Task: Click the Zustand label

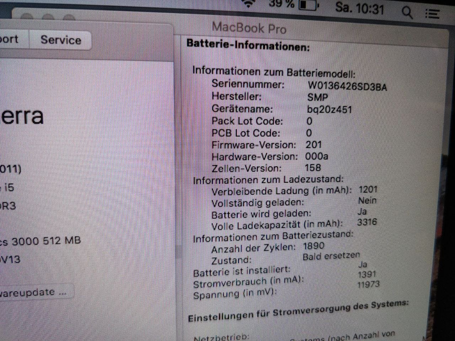Action: tap(231, 261)
